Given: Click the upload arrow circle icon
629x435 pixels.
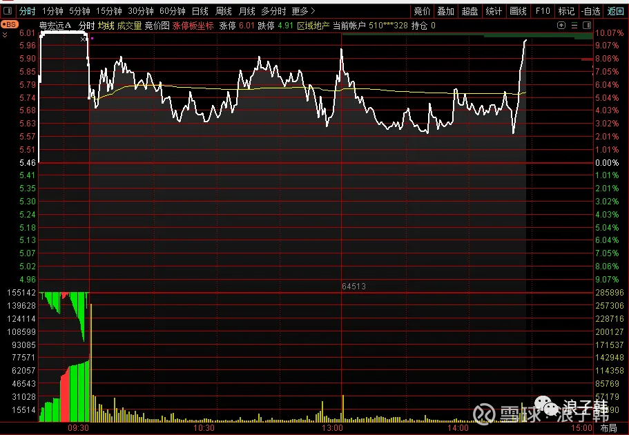Looking at the screenshot, I should click(x=561, y=26).
